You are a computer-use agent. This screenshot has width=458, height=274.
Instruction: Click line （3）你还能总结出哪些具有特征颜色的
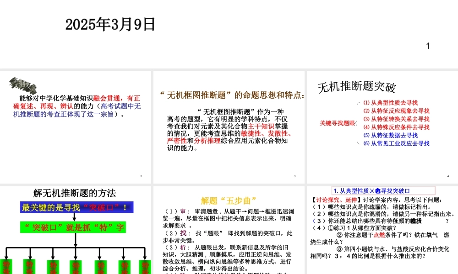pyautogui.click(x=380, y=221)
